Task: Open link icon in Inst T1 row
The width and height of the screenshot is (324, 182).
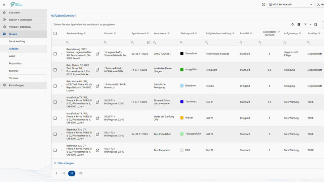Action: pyautogui.click(x=98, y=118)
